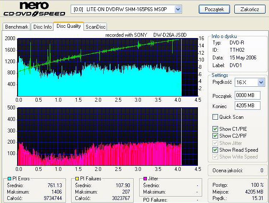The height and width of the screenshot is (203, 269).
Task: Toggle the Show Write Speed checkbox
Action: point(215,156)
